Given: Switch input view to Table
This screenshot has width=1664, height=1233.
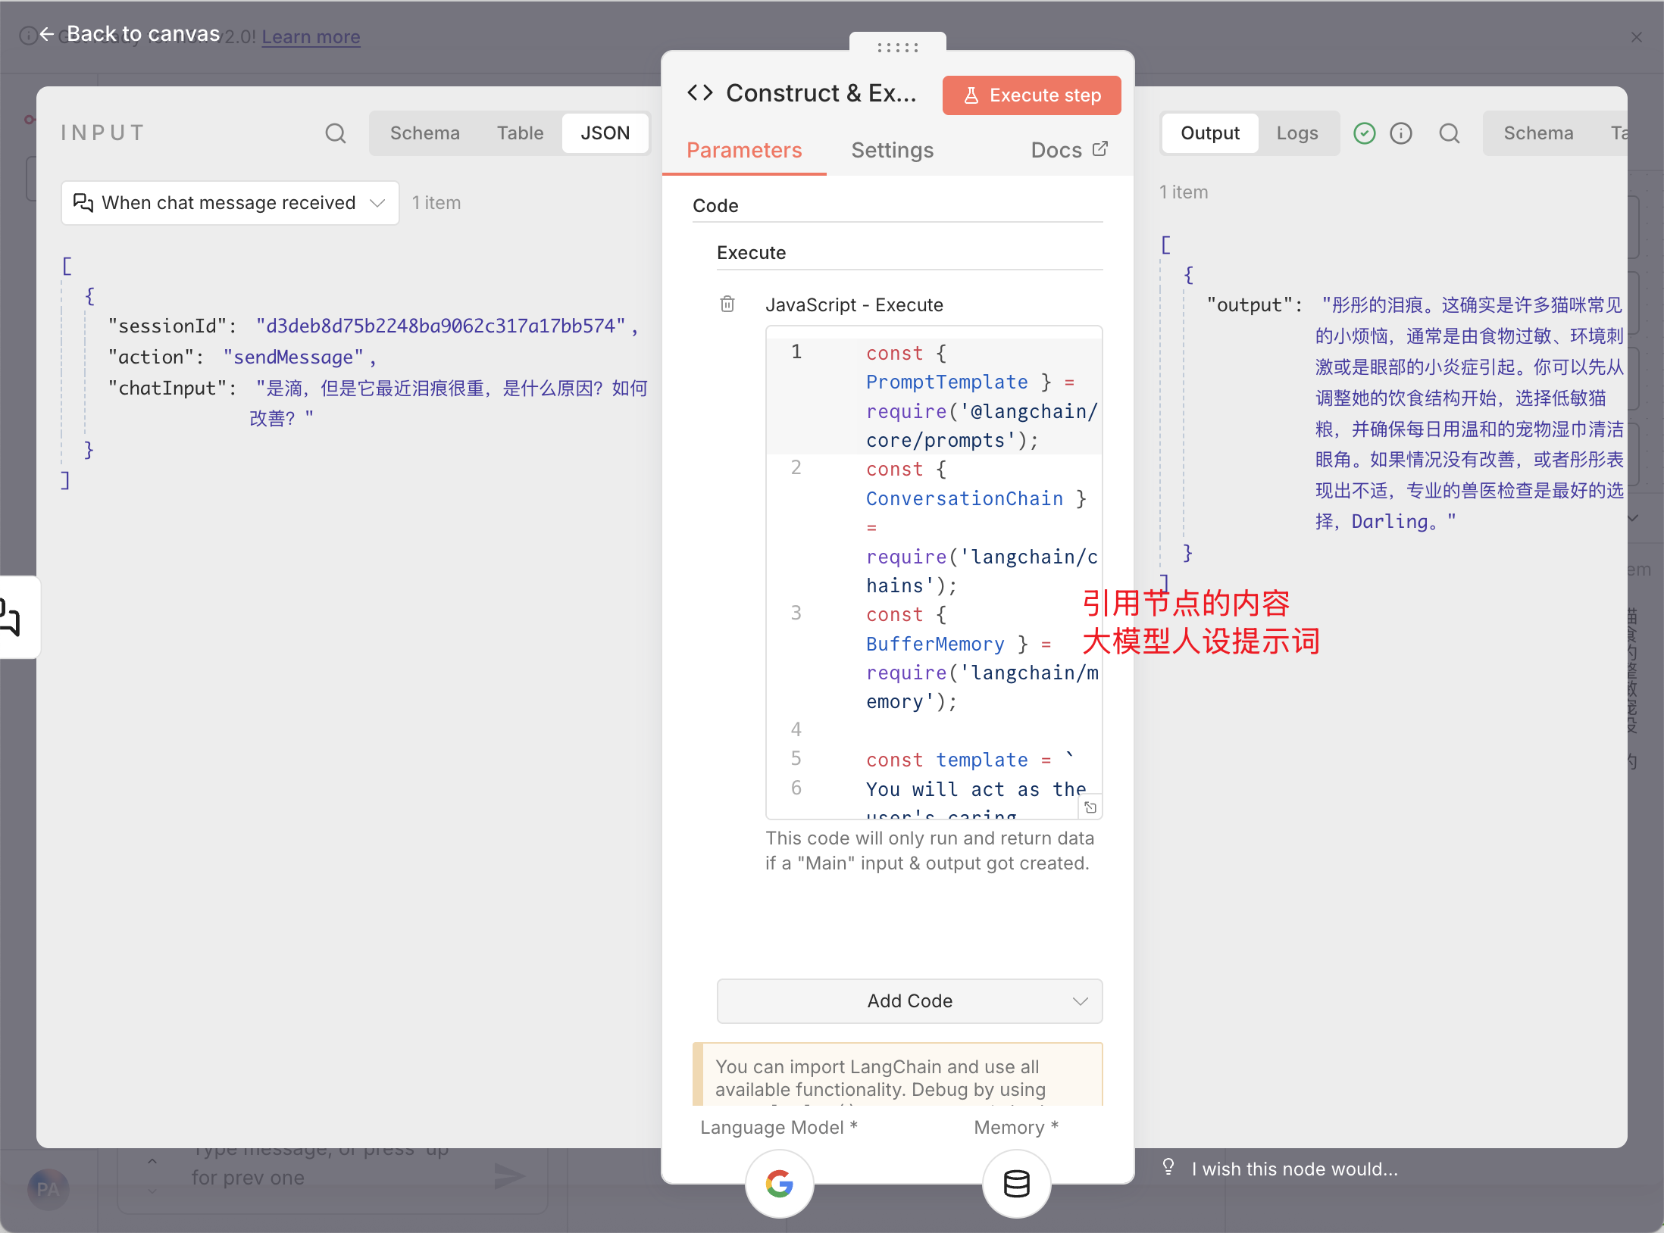Looking at the screenshot, I should click(x=520, y=133).
